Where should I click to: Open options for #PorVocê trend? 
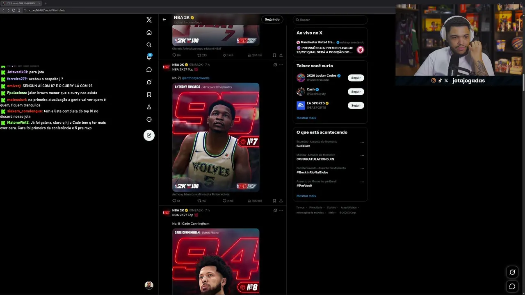click(362, 182)
